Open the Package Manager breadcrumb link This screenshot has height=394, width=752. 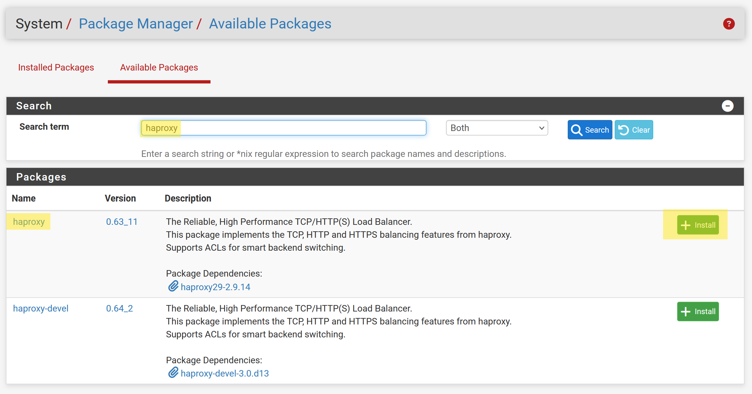(136, 24)
